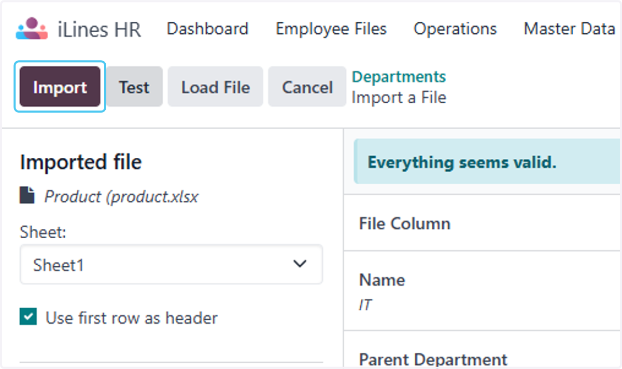The height and width of the screenshot is (369, 622).
Task: Open the Sheet1 selection dropdown
Action: pyautogui.click(x=171, y=265)
